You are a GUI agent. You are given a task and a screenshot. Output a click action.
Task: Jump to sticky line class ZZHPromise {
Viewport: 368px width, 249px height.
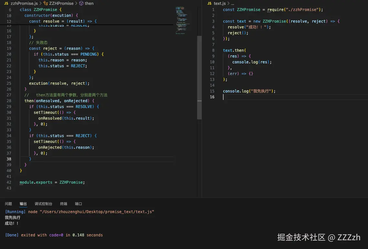[41, 10]
